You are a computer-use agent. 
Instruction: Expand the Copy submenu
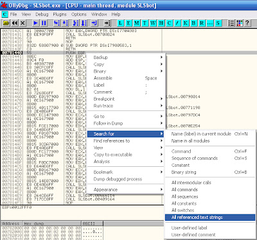click(125, 64)
